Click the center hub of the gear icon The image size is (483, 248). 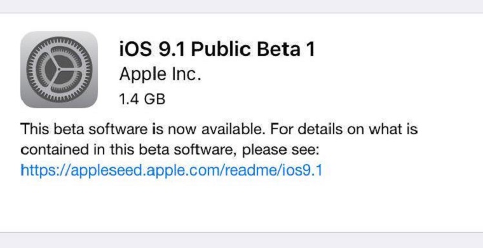(x=59, y=69)
